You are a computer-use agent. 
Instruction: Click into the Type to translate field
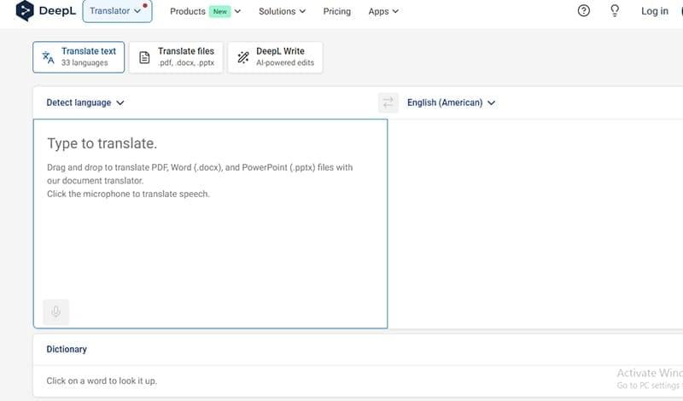210,224
